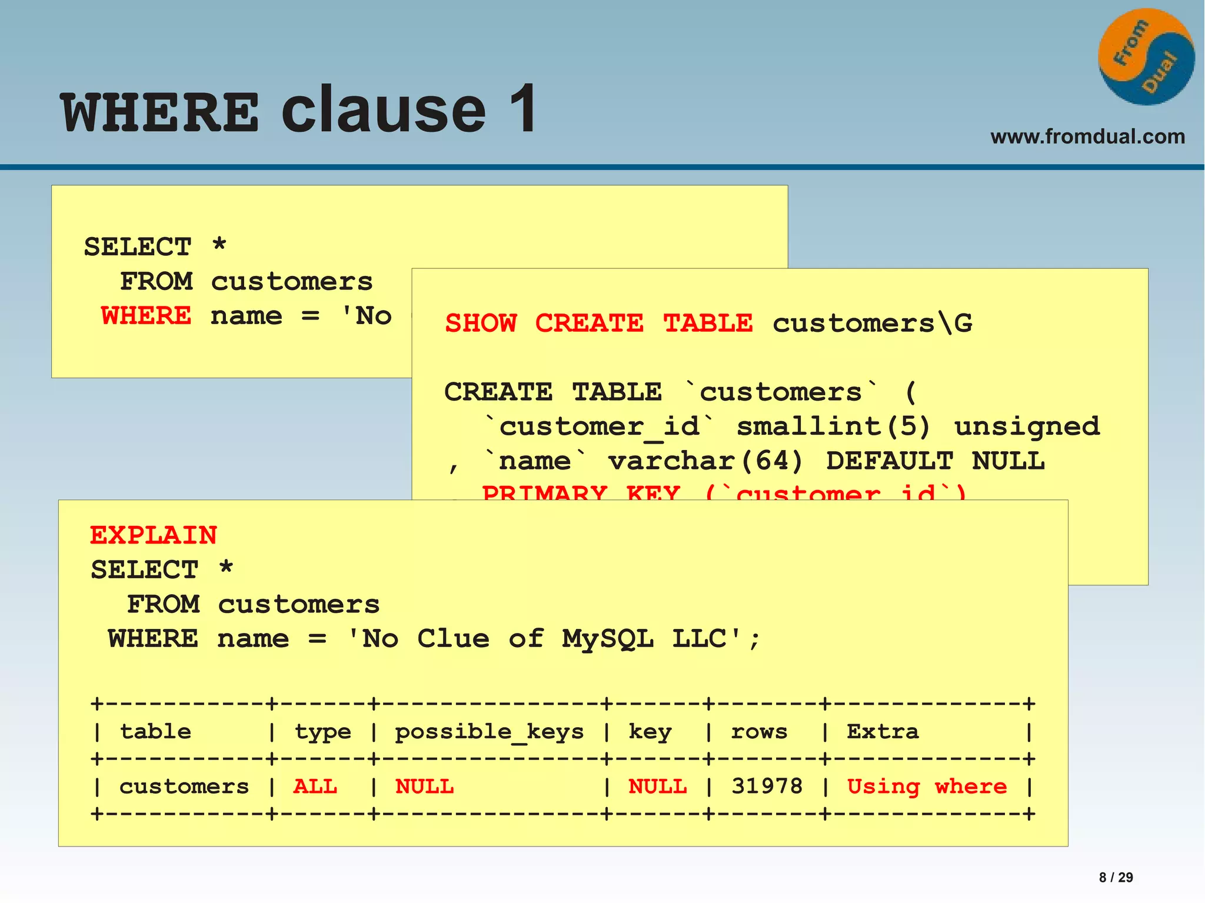Click the 'No Clue of MySQL LLC' string

point(545,638)
